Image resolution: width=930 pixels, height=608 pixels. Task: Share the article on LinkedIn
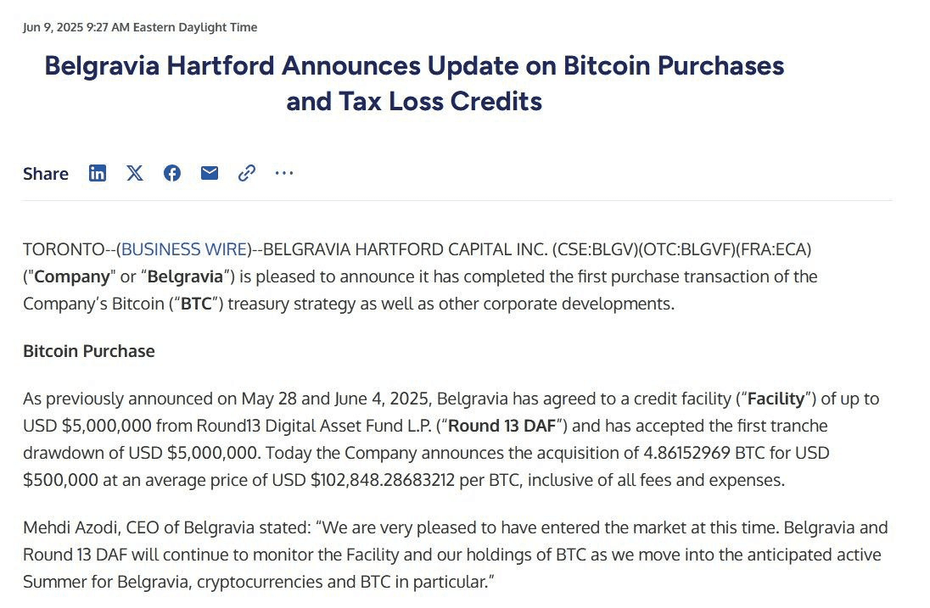(98, 173)
